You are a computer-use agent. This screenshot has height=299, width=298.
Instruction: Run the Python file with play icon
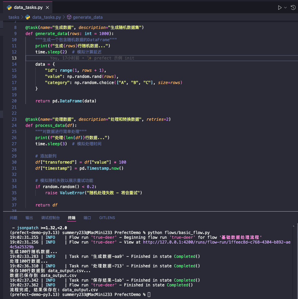[280, 7]
